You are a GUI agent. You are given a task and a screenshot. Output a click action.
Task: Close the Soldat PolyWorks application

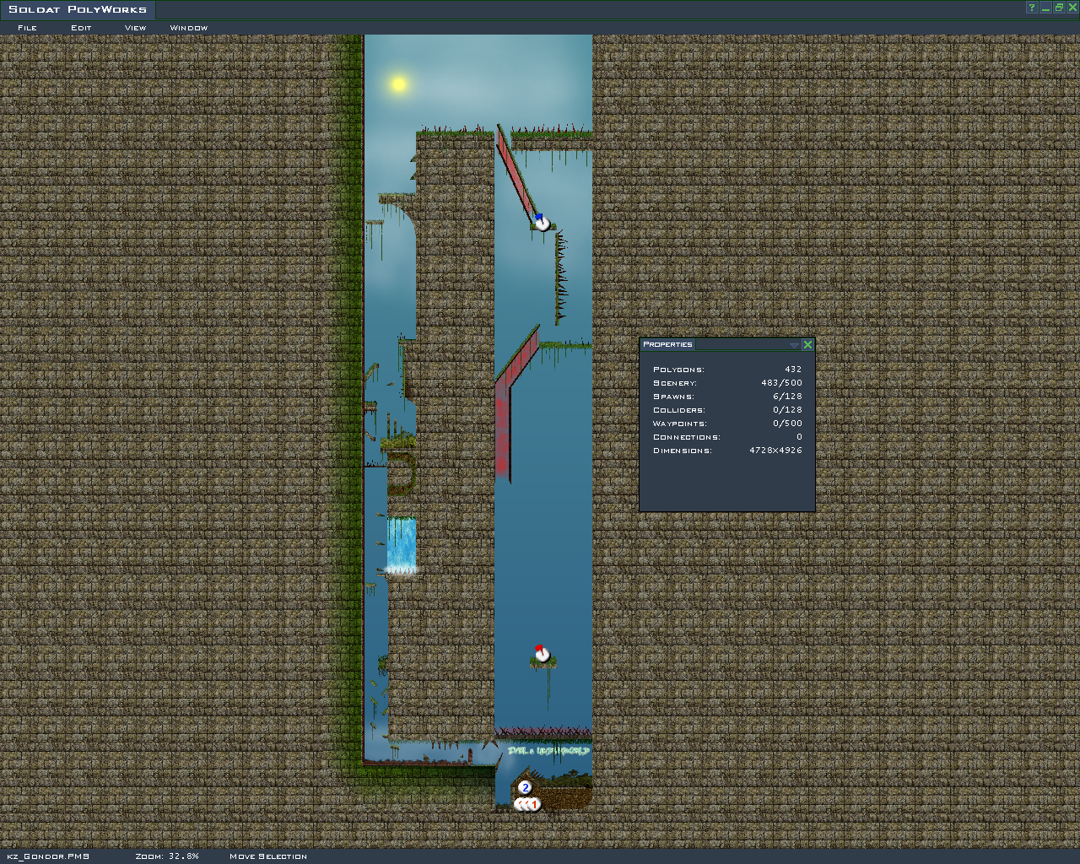(1072, 8)
